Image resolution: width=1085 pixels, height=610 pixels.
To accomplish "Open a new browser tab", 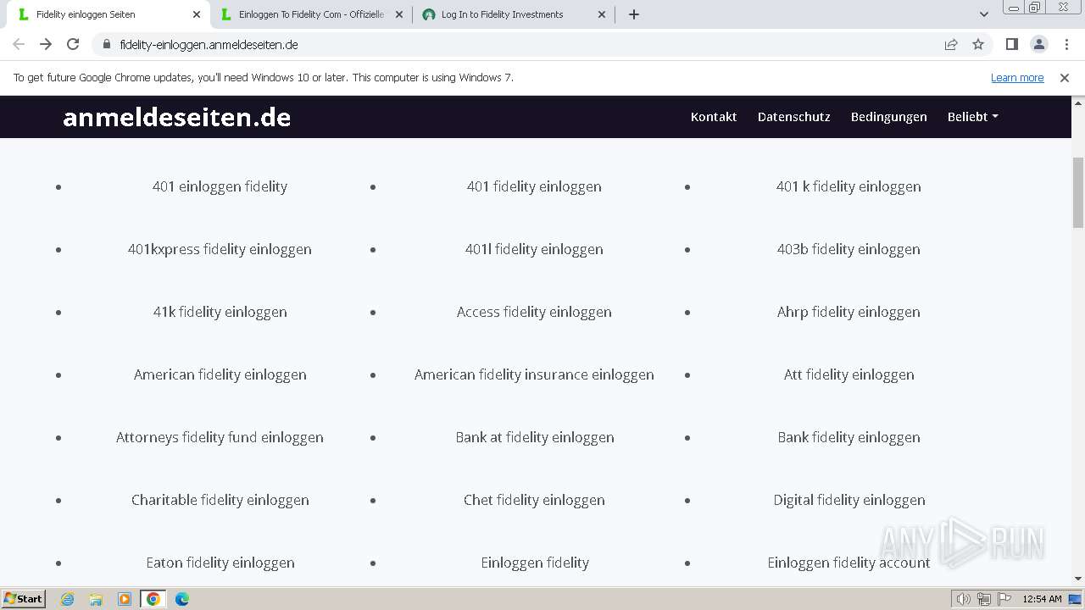I will coord(634,14).
